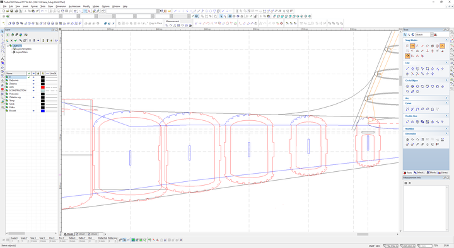
Task: Click the Cut scissors icon
Action: [x=25, y=11]
